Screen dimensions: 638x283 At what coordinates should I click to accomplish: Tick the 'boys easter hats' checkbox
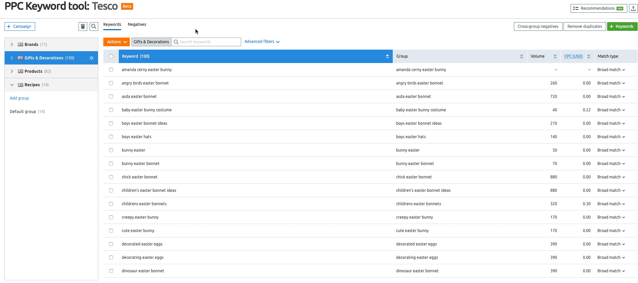point(111,137)
